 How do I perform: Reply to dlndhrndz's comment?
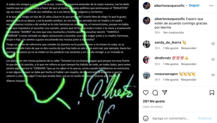(x=189, y=64)
